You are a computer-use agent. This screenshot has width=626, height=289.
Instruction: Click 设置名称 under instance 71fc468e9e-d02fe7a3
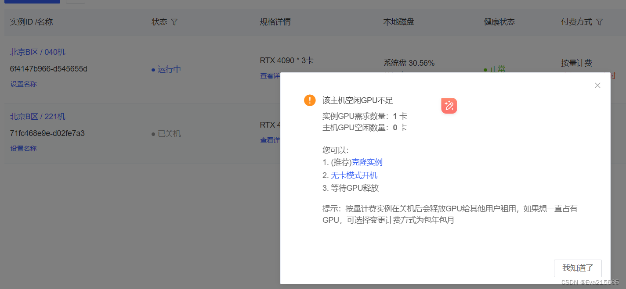24,149
